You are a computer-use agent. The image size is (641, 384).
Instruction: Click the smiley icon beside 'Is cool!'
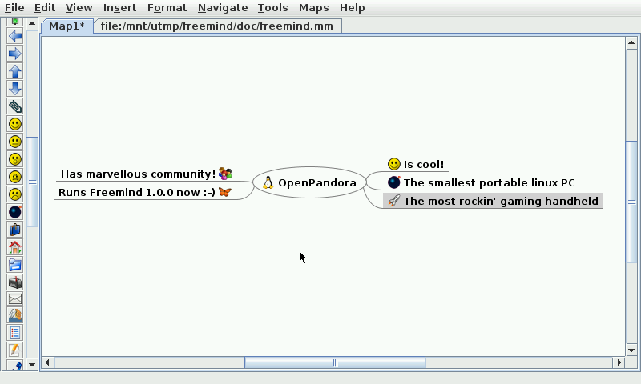pos(394,164)
